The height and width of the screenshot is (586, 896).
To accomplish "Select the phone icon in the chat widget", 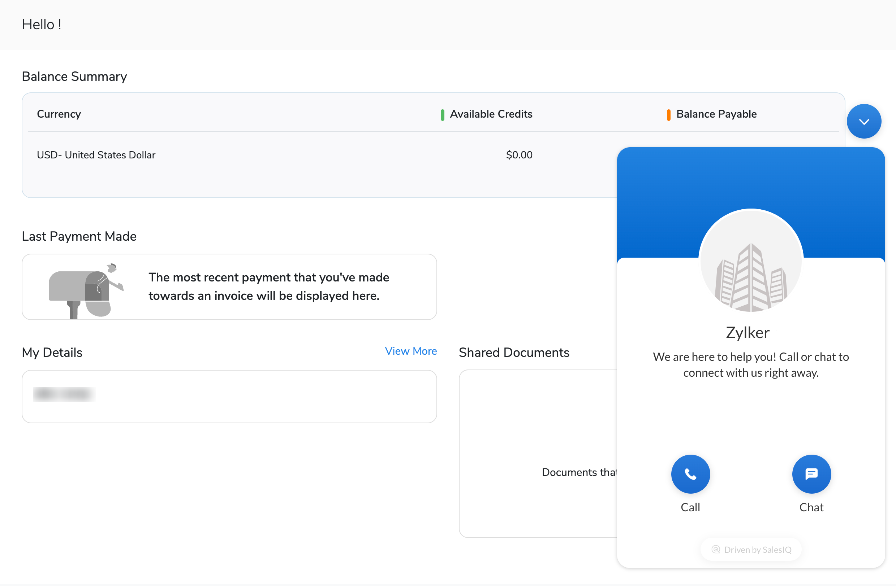I will tap(690, 474).
